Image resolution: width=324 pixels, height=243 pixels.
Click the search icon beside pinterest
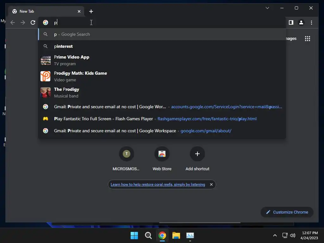tap(46, 46)
